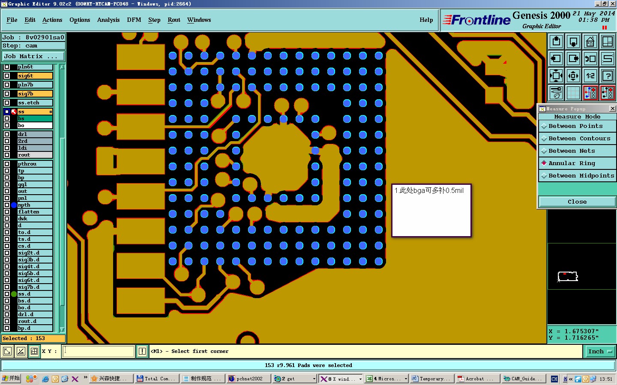617x385 pixels.
Task: Toggle the grid display icon
Action: pyautogui.click(x=573, y=93)
